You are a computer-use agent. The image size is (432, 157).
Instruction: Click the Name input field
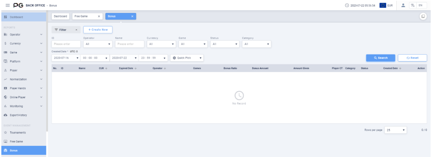point(129,44)
